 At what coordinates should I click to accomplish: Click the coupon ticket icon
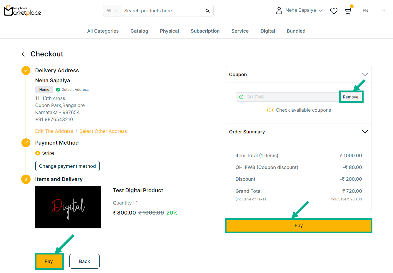pyautogui.click(x=270, y=110)
